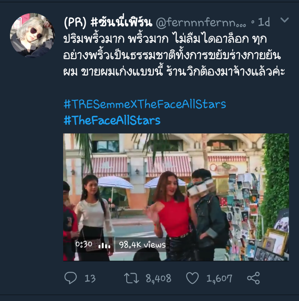Click the Thai tweet text body
Image resolution: width=299 pixels, height=301 pixels.
coord(174,55)
